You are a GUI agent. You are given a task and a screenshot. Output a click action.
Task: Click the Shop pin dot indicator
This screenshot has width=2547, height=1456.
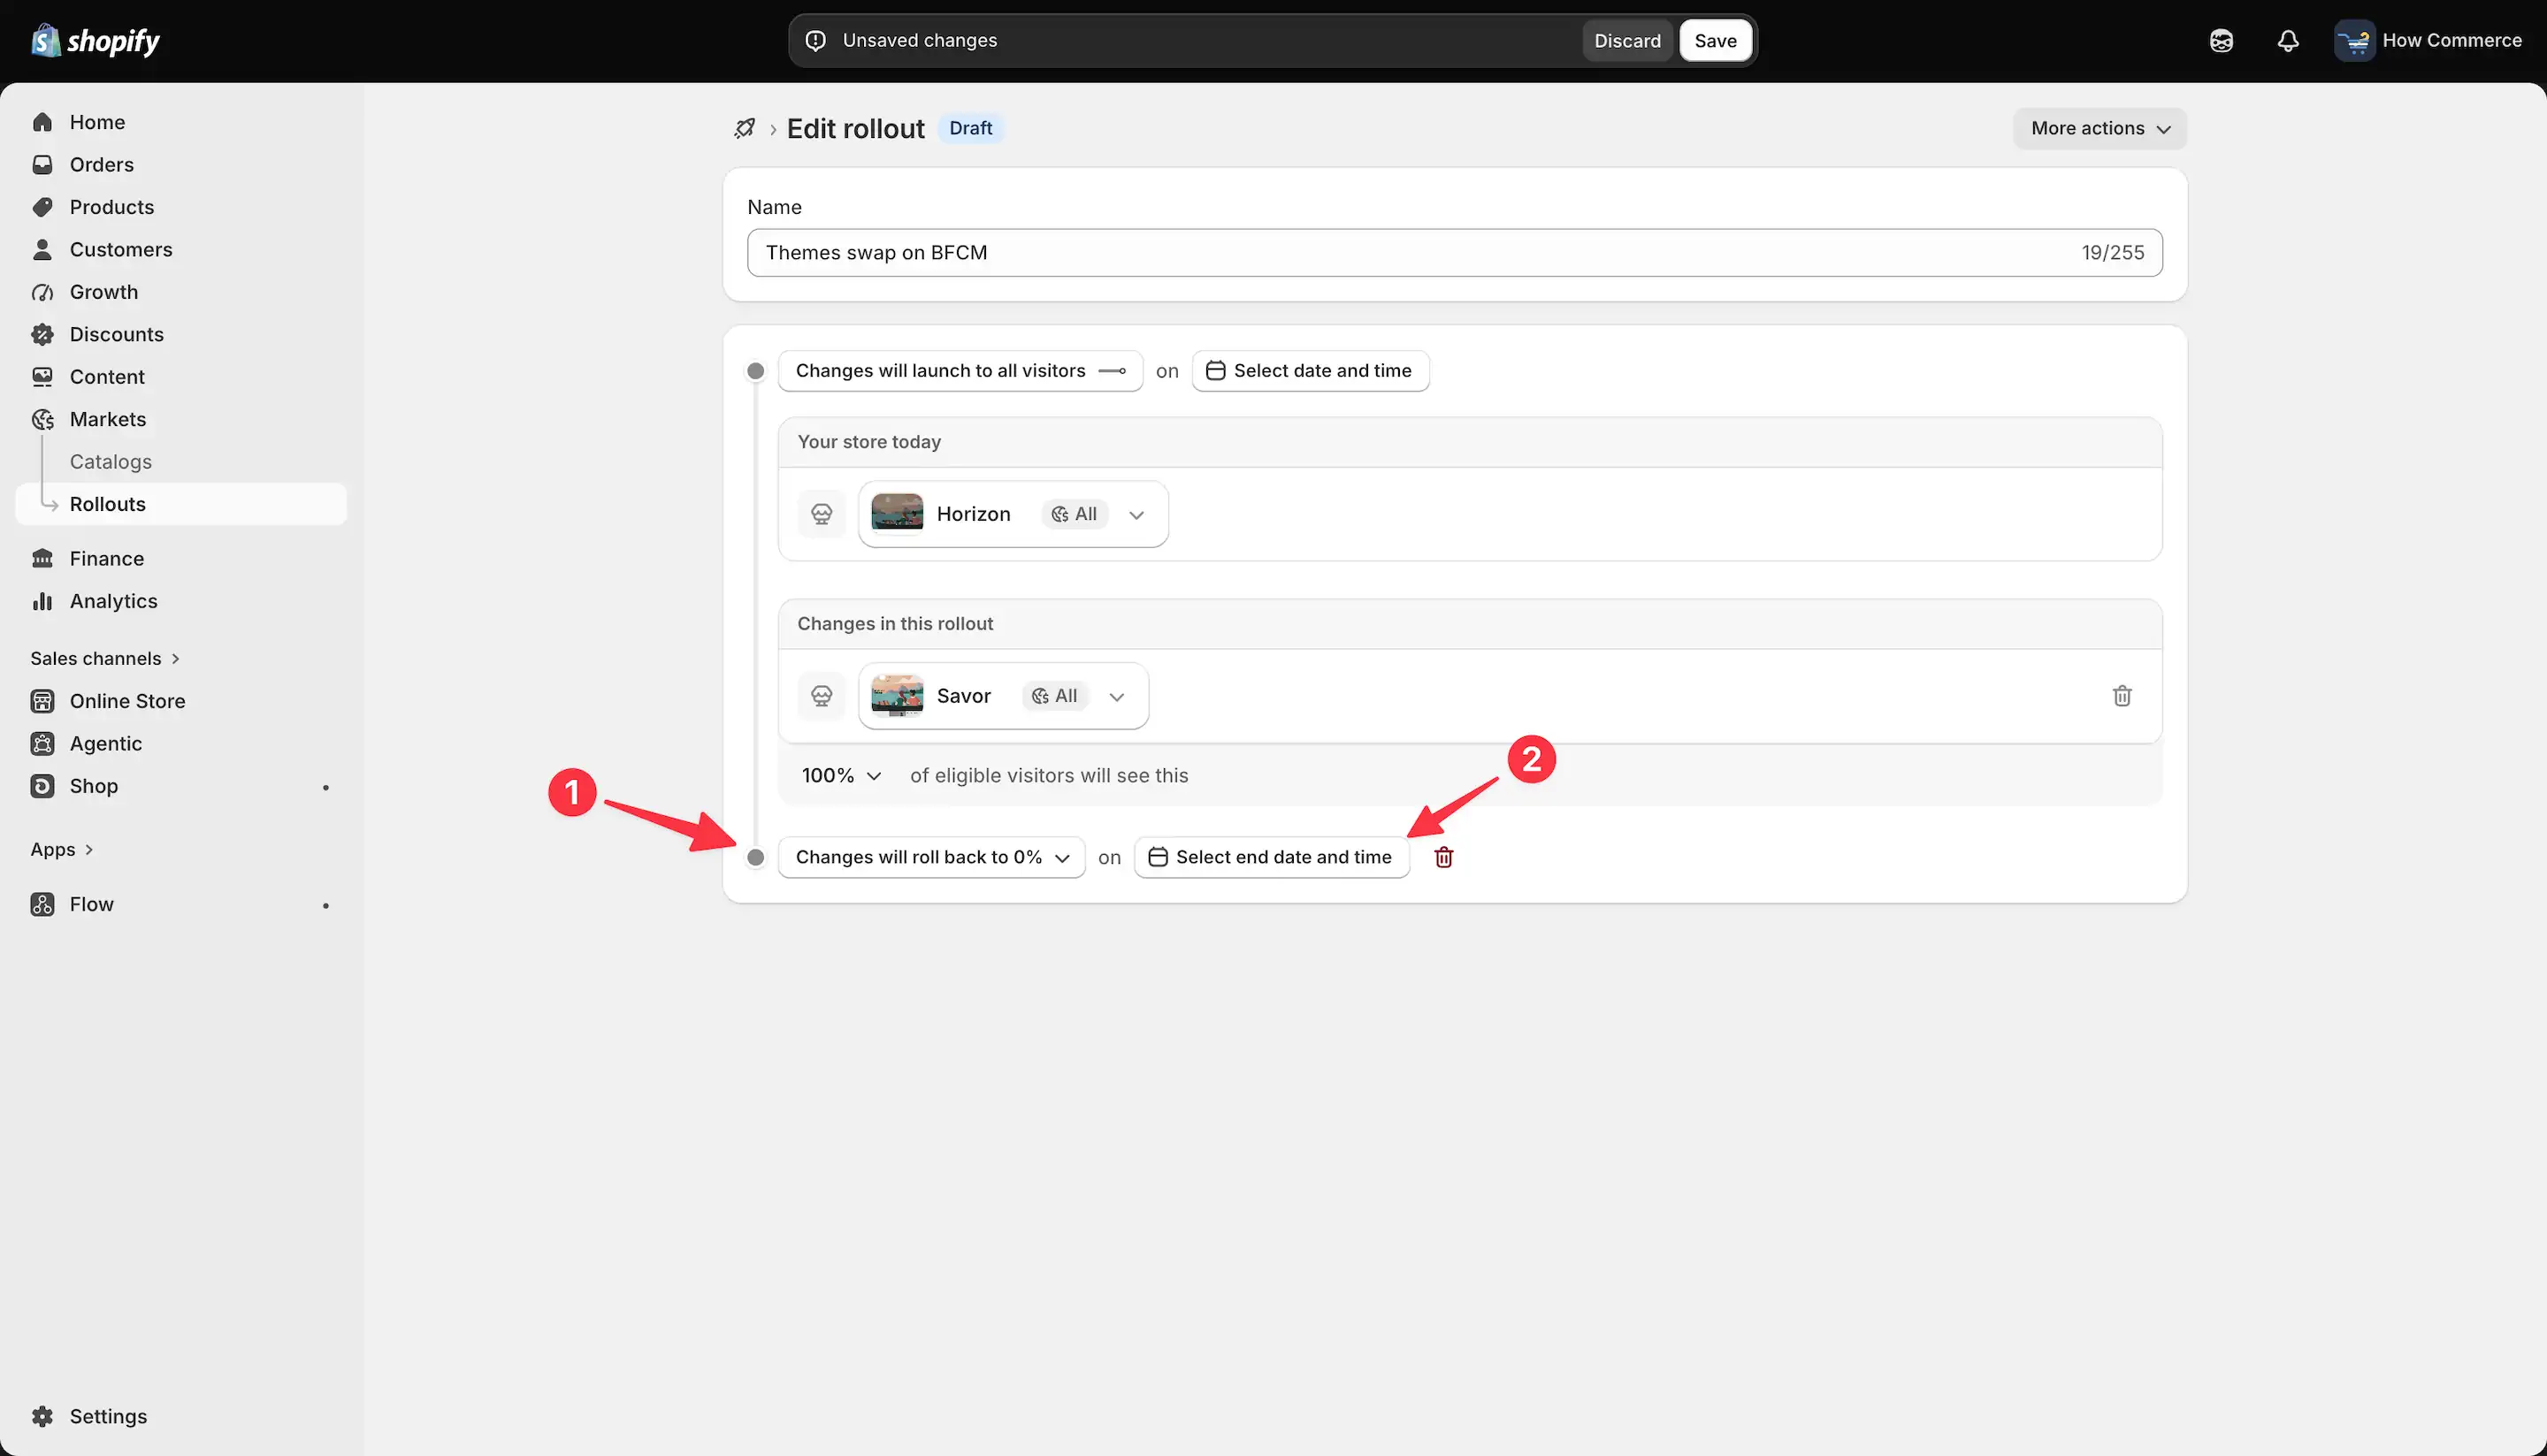click(325, 787)
